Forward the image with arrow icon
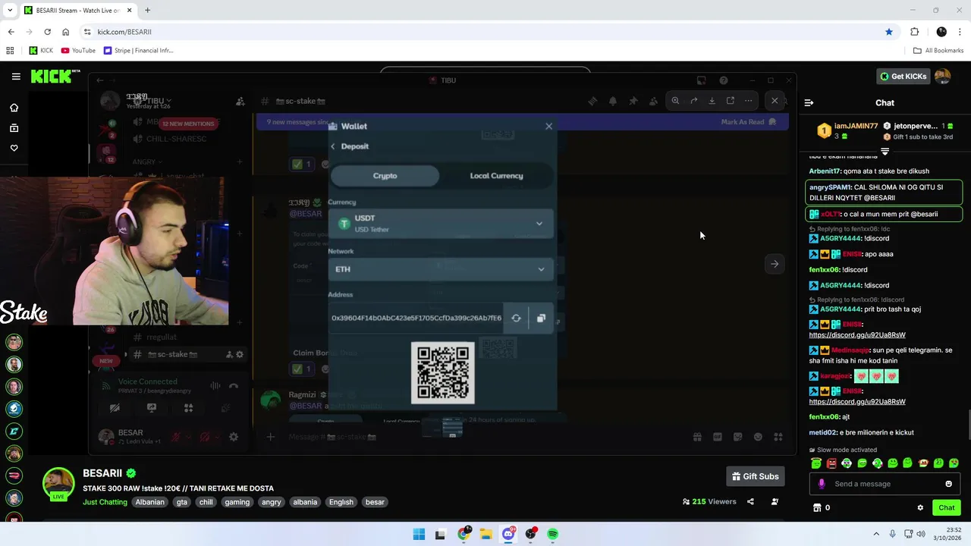Image resolution: width=971 pixels, height=546 pixels. coord(693,101)
